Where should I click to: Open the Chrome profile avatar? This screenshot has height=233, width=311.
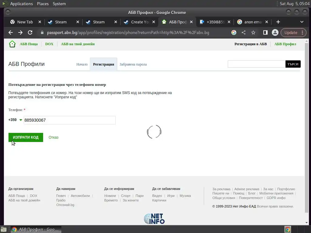[x=275, y=32]
